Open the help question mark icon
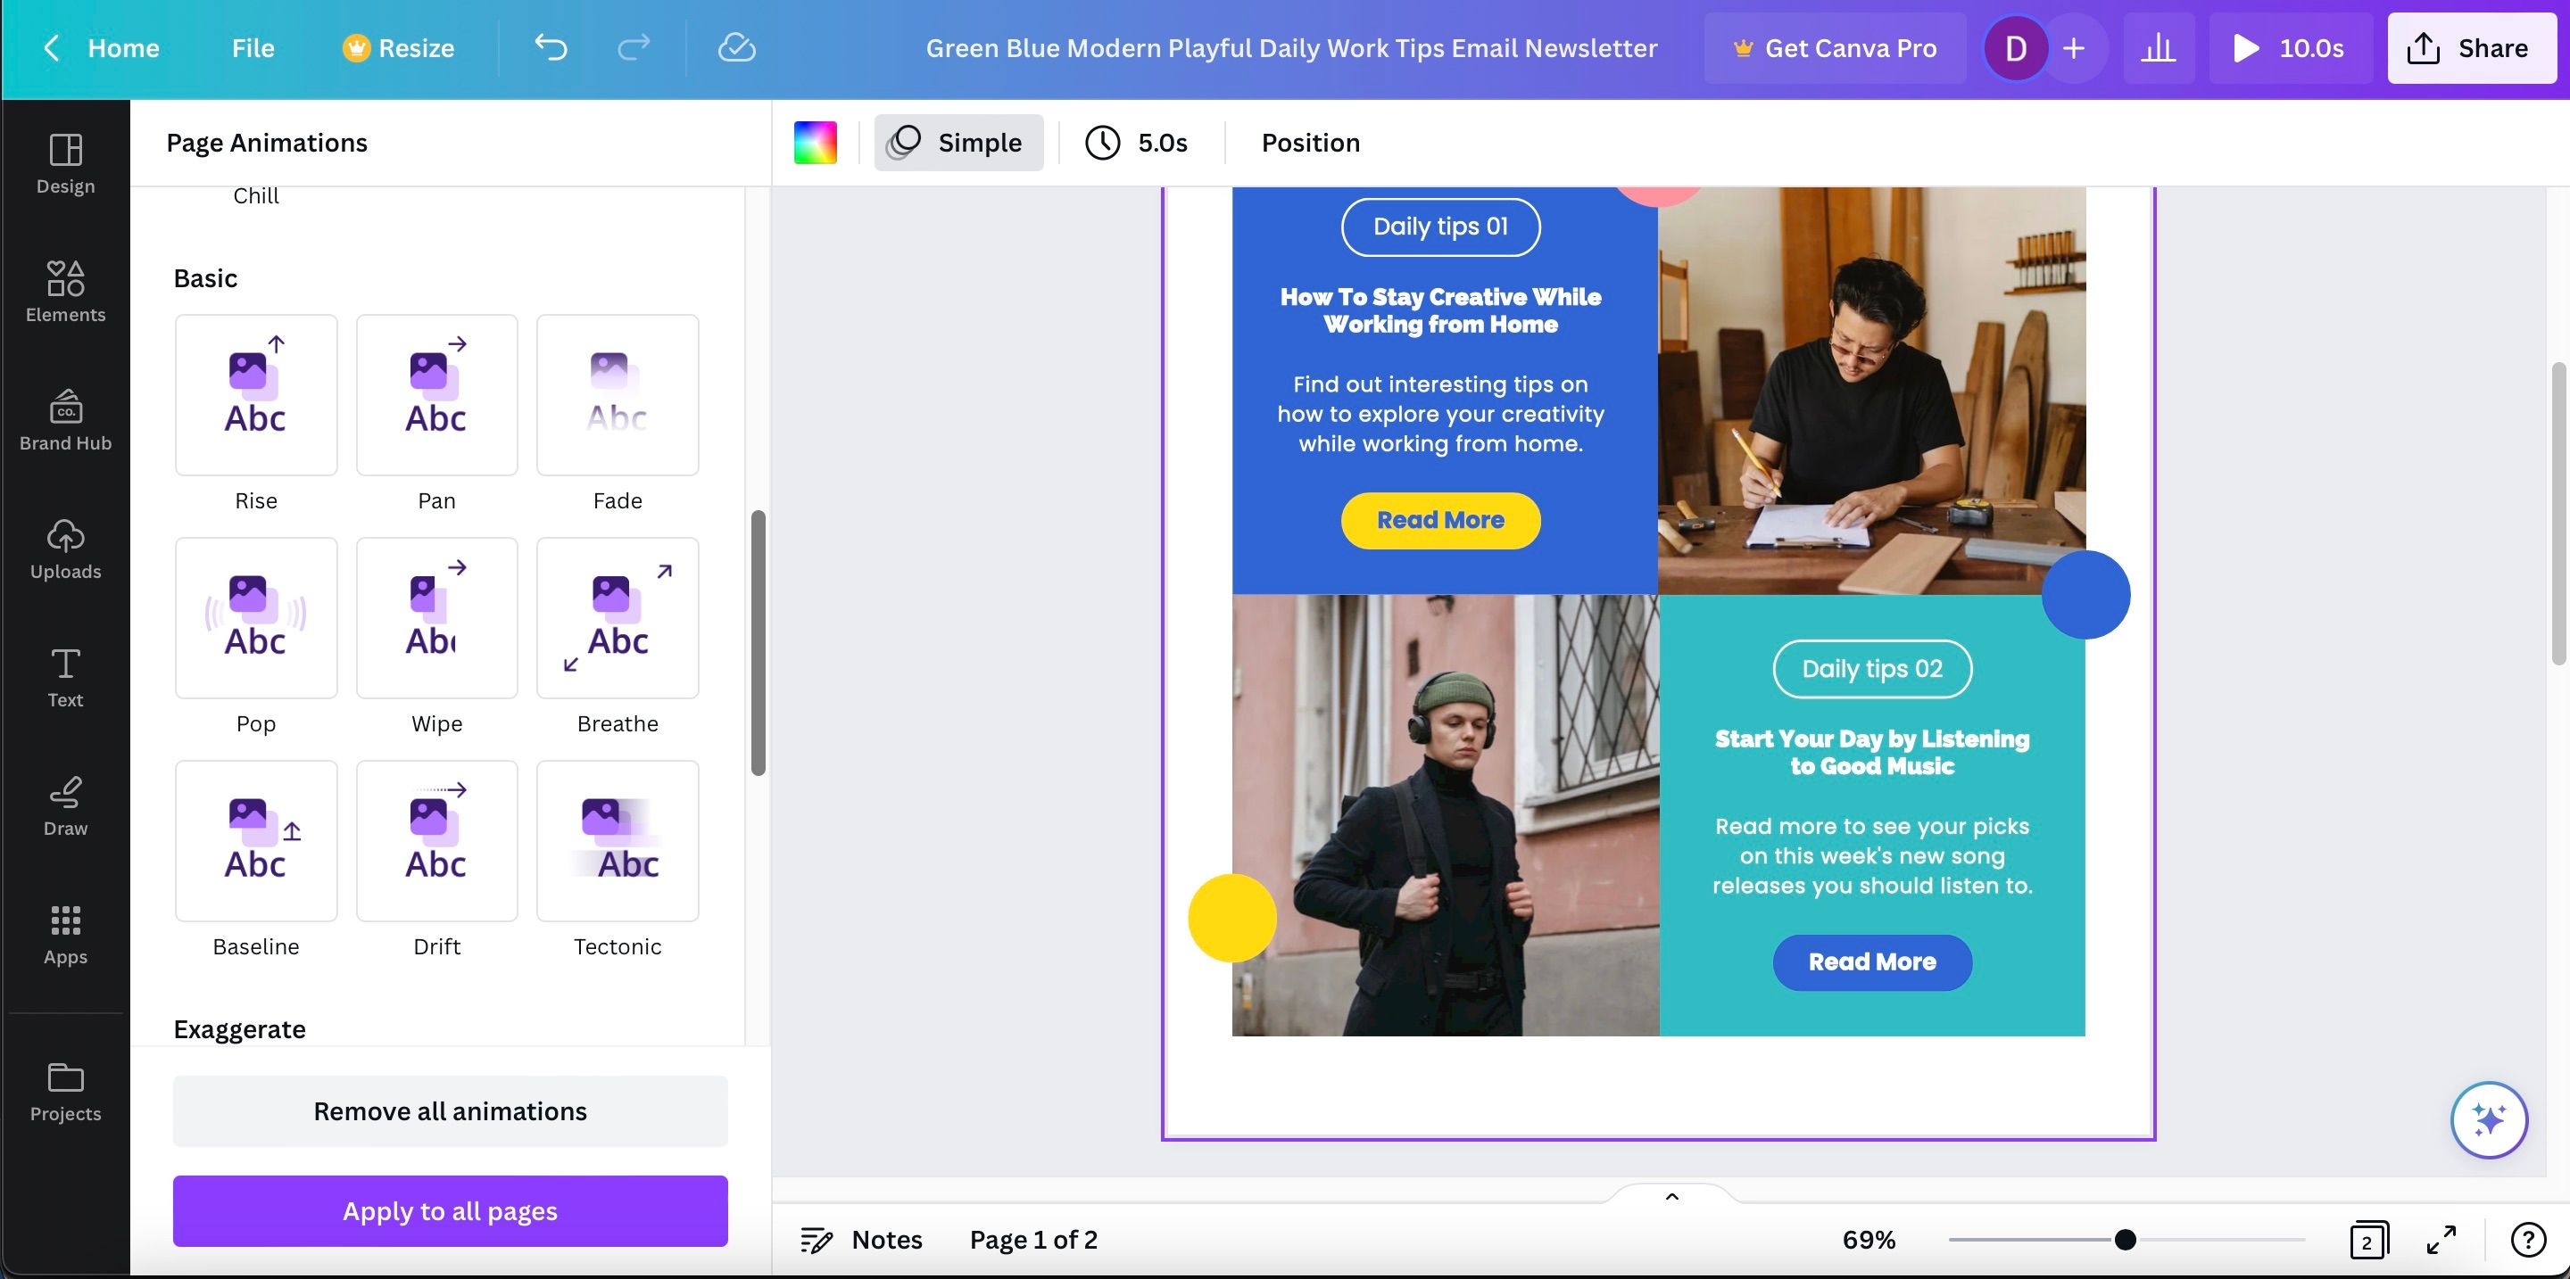Screen dimensions: 2570x1279 tap(2527, 1239)
